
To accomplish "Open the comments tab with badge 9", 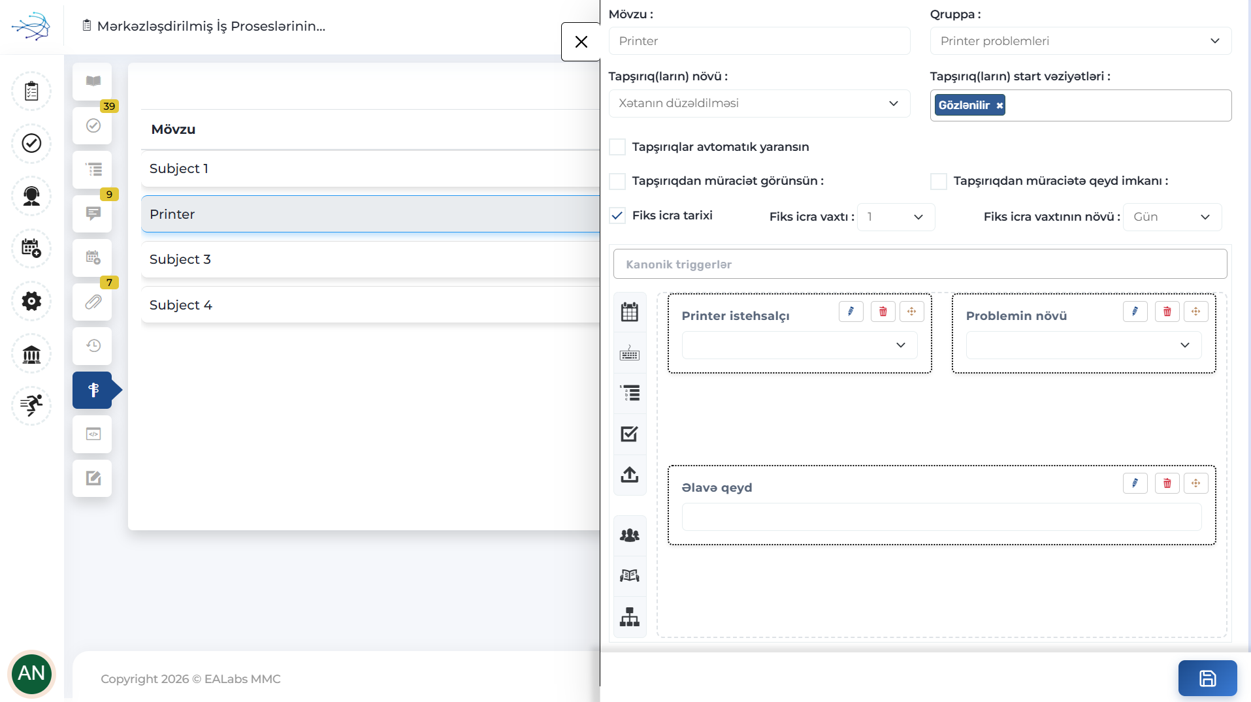I will point(93,214).
